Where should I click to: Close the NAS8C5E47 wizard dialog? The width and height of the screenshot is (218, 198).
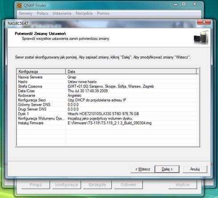[x=204, y=22]
